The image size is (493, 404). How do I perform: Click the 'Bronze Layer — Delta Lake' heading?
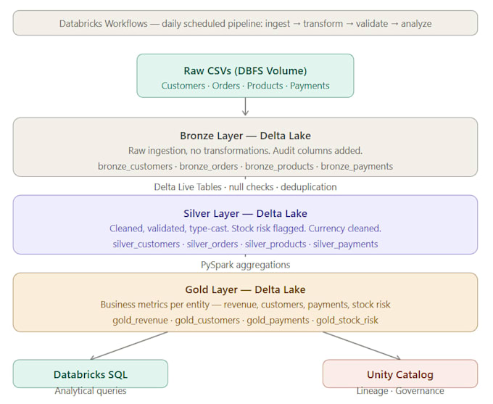click(x=245, y=136)
